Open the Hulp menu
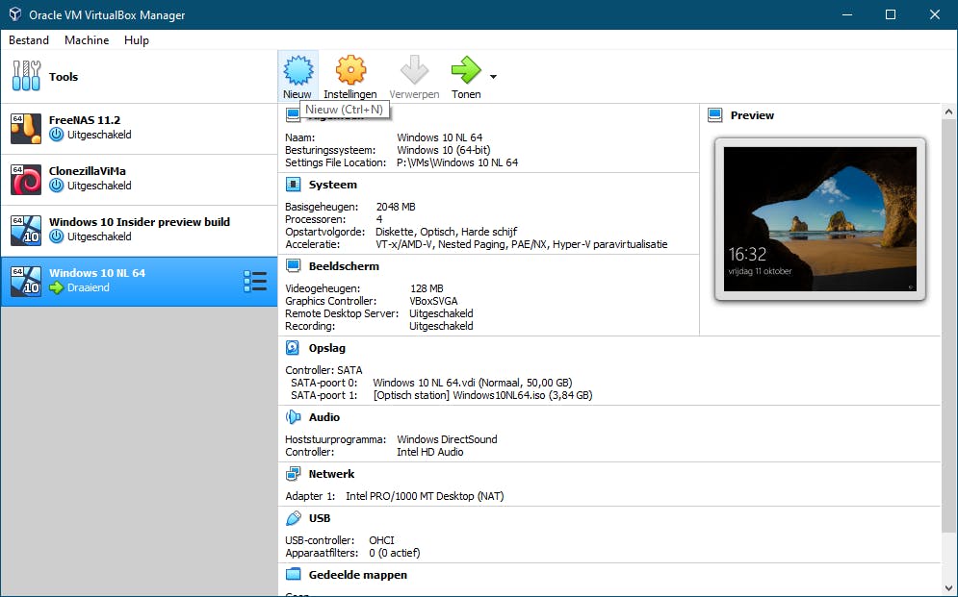This screenshot has width=958, height=597. [137, 40]
